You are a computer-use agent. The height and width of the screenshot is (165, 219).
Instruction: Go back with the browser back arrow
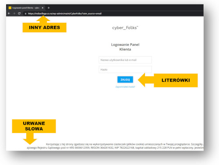[x=9, y=14]
